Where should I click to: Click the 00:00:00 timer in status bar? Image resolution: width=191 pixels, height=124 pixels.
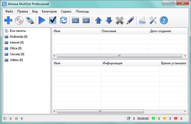pyautogui.click(x=143, y=119)
